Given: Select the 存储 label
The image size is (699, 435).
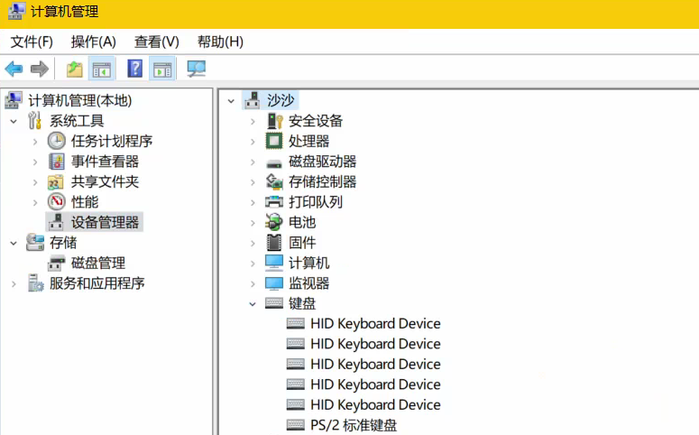Looking at the screenshot, I should coord(63,243).
